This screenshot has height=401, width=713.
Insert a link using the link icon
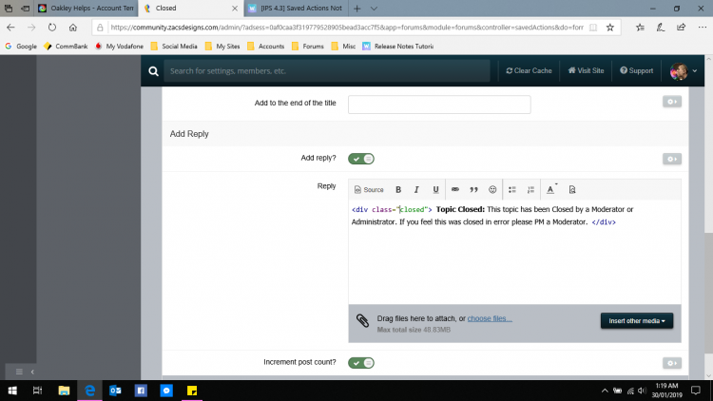point(455,190)
